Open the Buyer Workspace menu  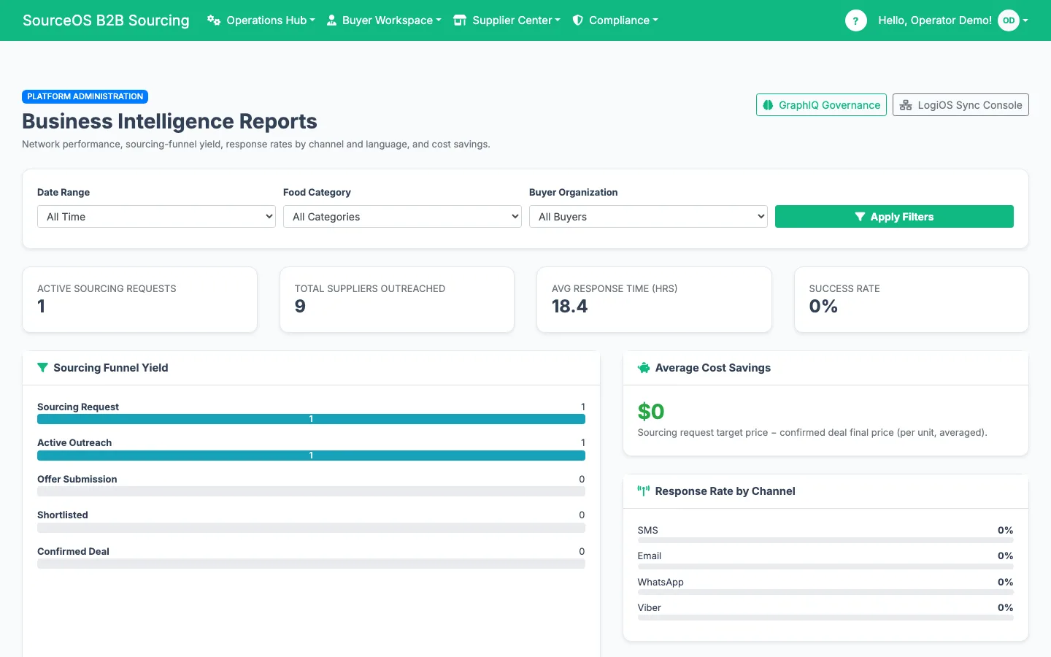(384, 20)
